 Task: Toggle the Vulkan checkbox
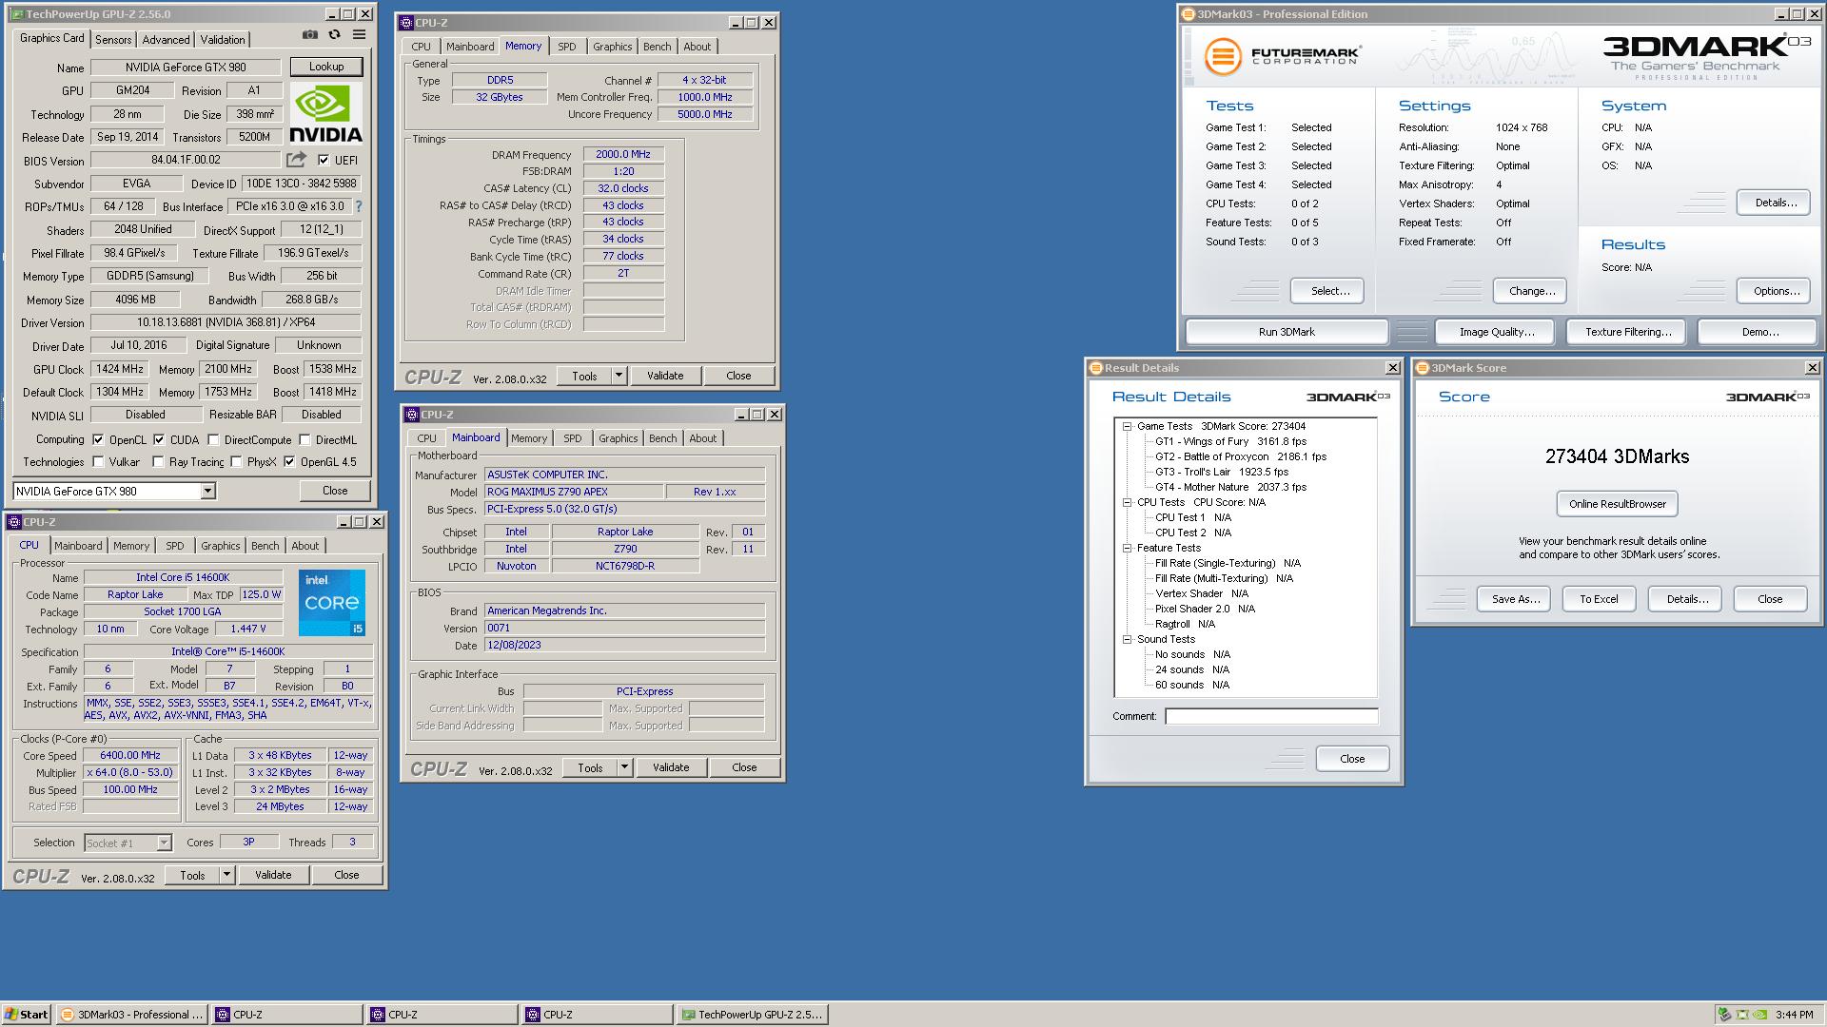pyautogui.click(x=98, y=462)
